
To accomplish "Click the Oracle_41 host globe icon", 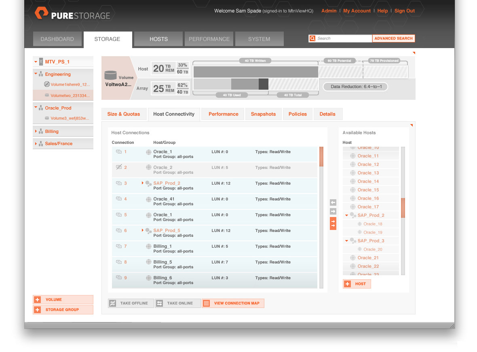I will [x=148, y=199].
